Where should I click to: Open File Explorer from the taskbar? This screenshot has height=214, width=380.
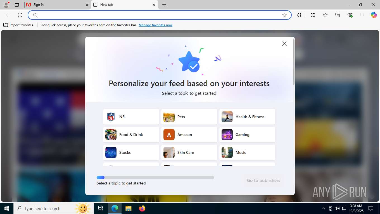(128, 208)
